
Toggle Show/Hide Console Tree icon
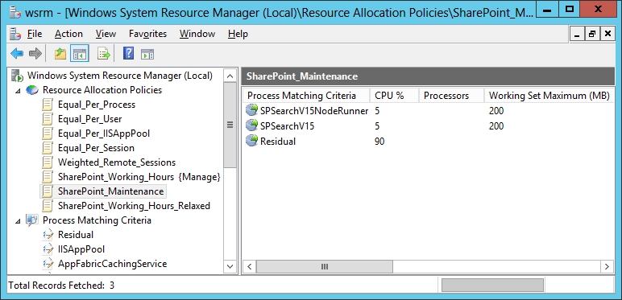pyautogui.click(x=79, y=53)
